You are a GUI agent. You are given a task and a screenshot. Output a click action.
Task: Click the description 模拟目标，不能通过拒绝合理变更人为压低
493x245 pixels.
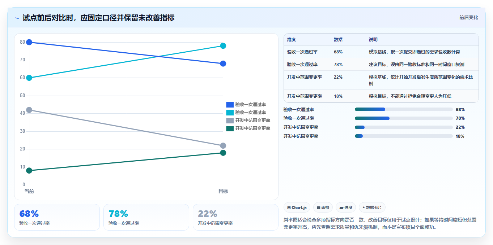point(410,96)
